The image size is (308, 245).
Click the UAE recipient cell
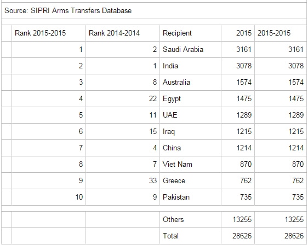pos(190,115)
